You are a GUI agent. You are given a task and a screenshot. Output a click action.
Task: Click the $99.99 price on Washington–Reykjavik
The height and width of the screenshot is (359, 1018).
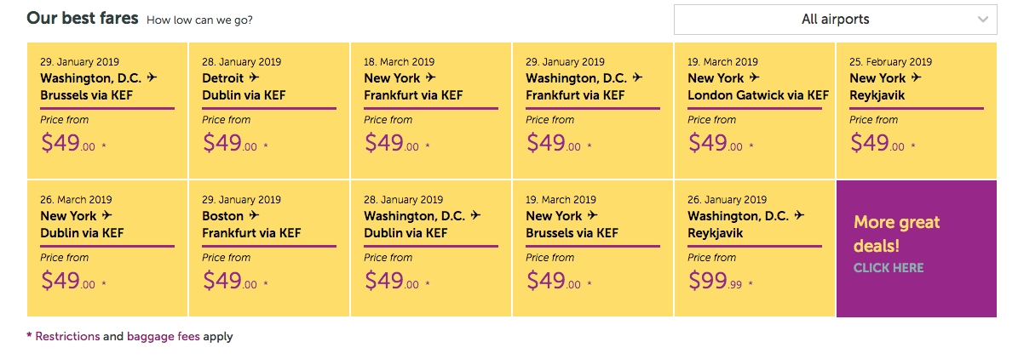click(715, 281)
